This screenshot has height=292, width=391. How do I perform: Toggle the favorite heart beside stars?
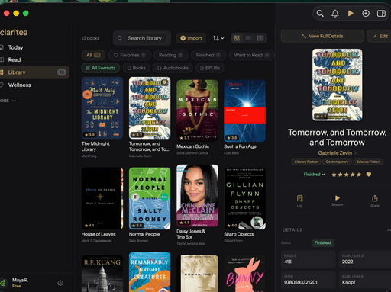click(x=369, y=175)
